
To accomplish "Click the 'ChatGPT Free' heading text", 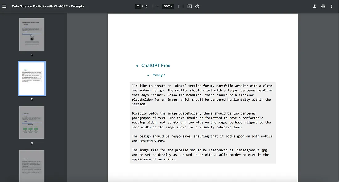I will (x=156, y=66).
